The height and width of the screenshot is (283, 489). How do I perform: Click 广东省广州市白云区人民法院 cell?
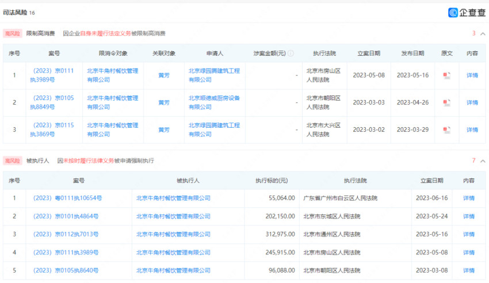340,198
